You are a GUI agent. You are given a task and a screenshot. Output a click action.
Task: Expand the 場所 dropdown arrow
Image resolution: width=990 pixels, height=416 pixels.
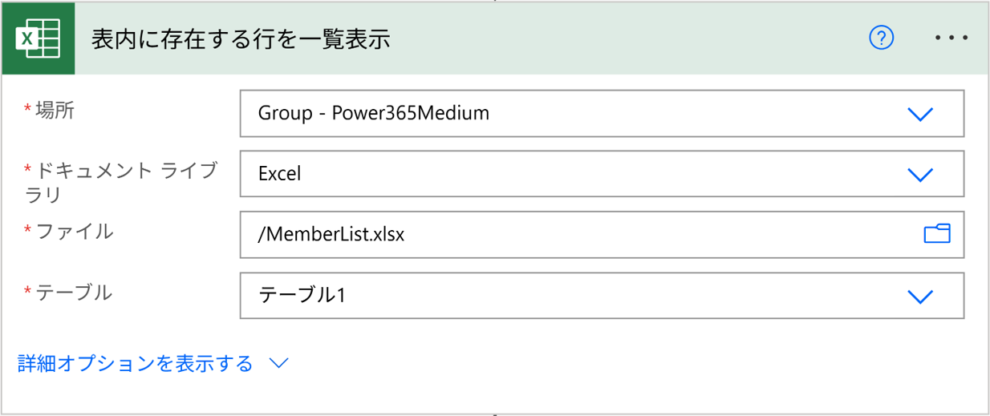(x=919, y=114)
